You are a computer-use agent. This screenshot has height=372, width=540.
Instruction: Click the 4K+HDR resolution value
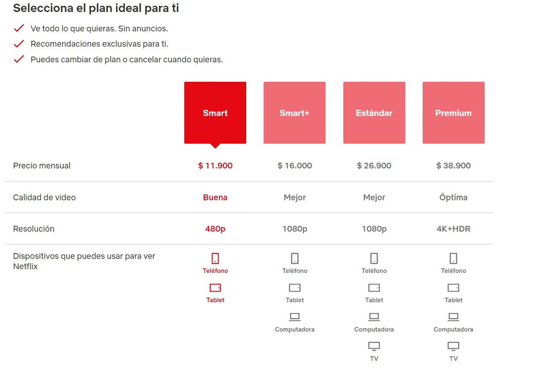pyautogui.click(x=453, y=229)
